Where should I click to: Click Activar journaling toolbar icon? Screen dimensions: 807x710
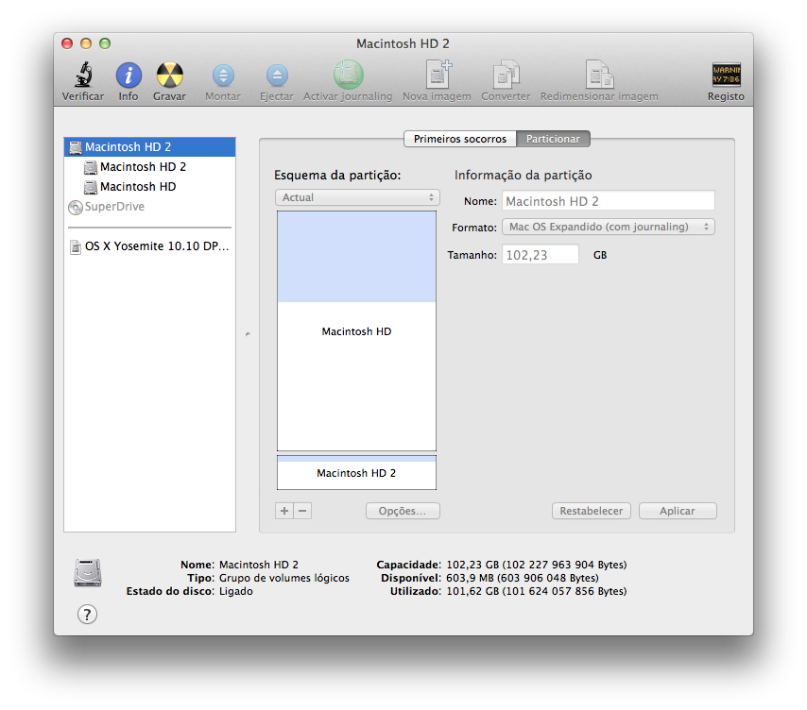click(348, 76)
